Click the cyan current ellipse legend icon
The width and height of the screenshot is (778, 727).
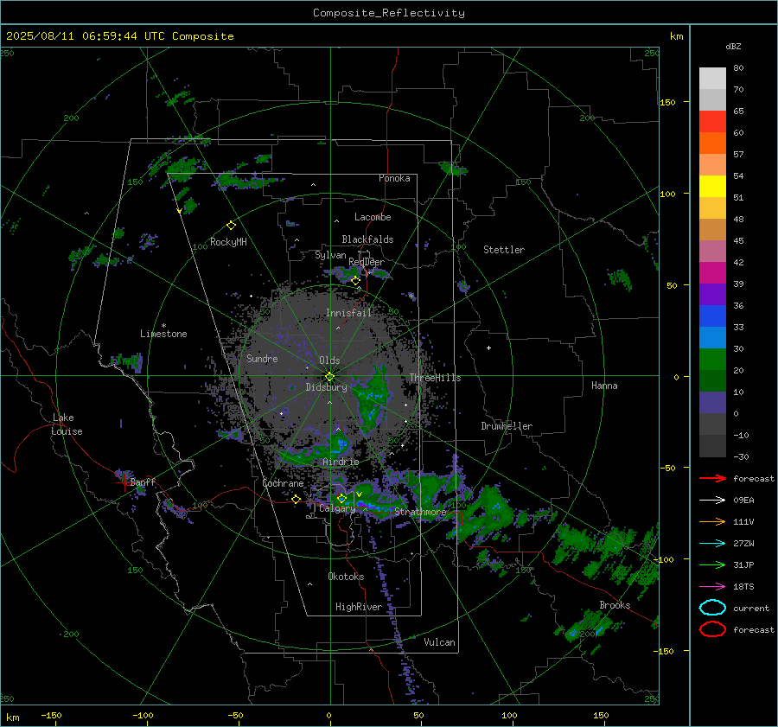712,608
